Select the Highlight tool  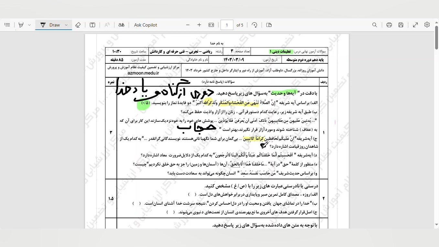tap(21, 25)
